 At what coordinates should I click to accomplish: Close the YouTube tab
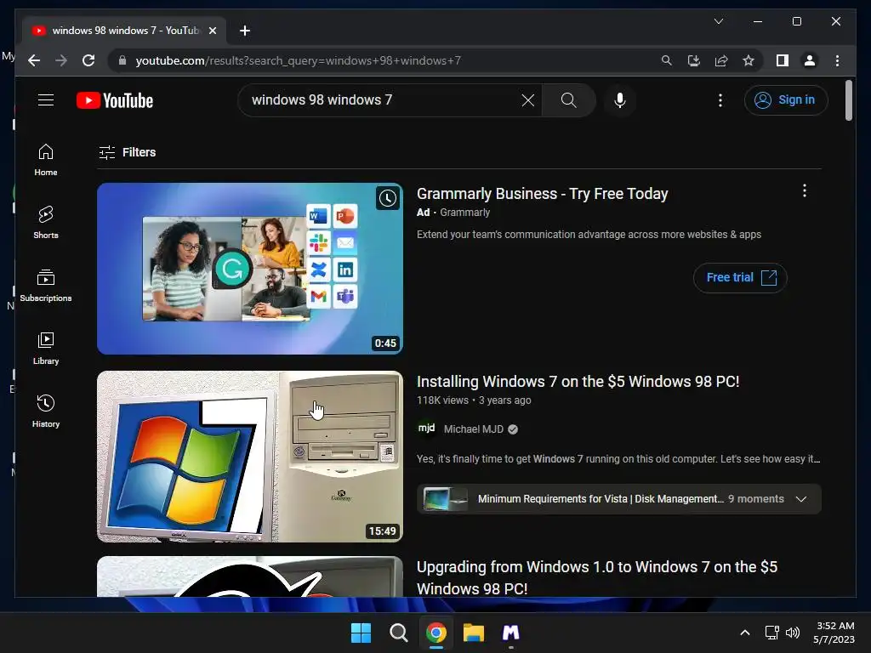click(x=212, y=31)
